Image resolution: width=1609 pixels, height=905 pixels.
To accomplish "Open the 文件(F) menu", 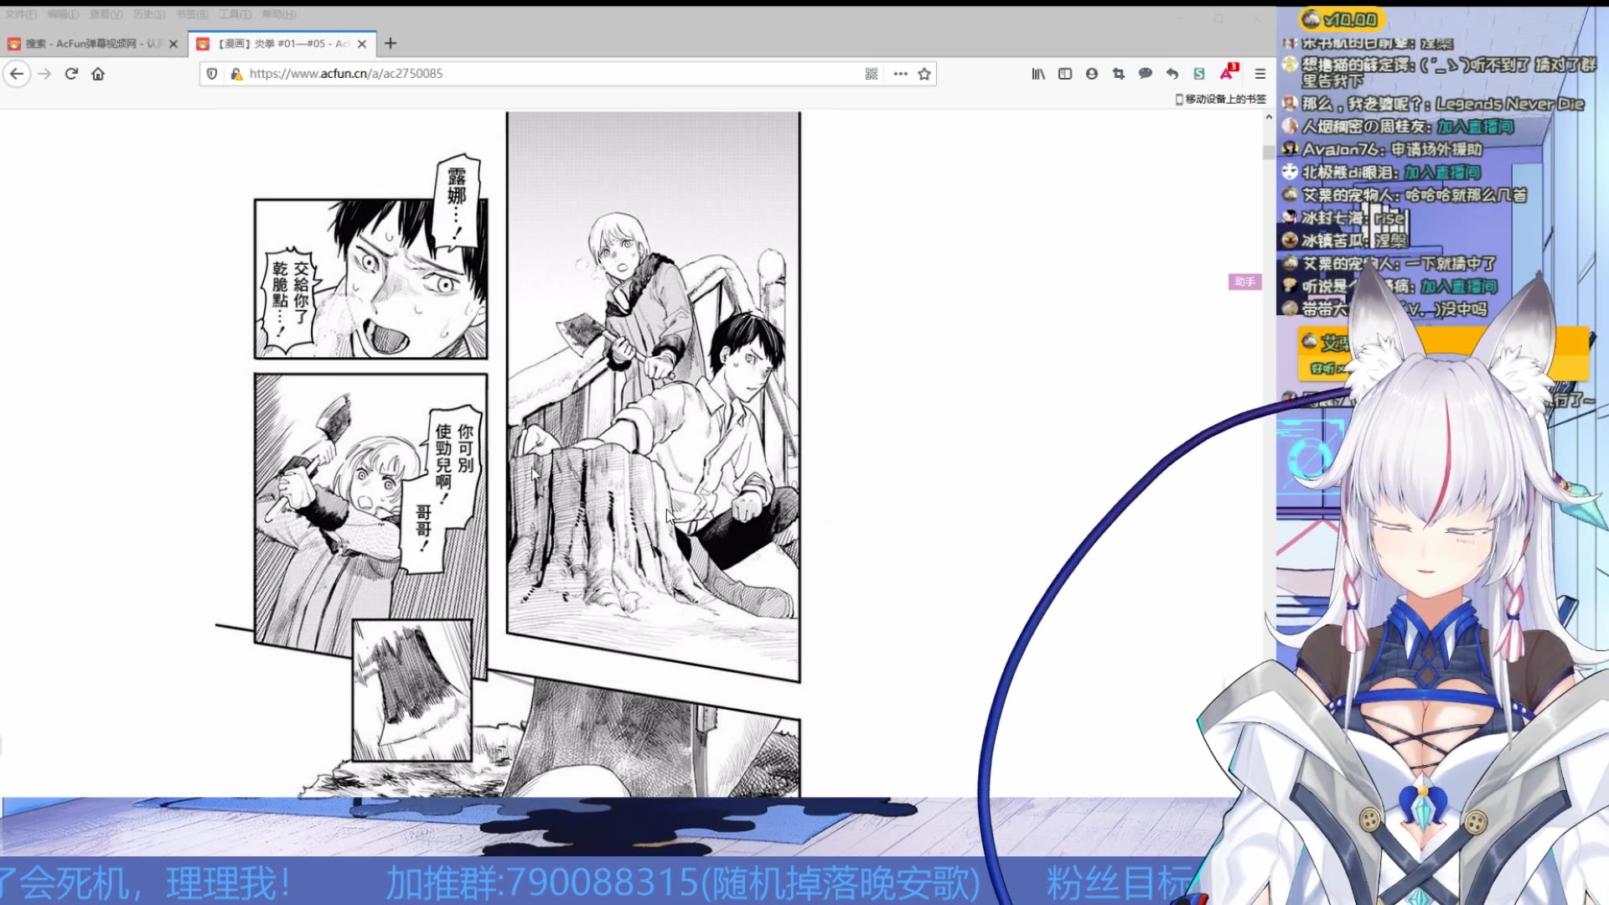I will tap(20, 14).
